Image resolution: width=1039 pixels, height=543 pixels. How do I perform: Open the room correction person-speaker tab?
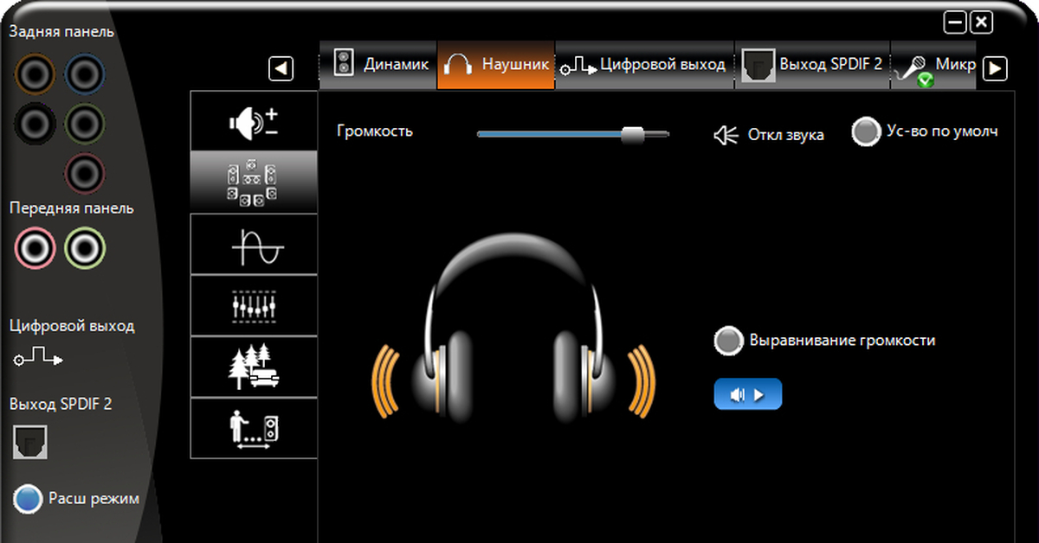click(253, 428)
